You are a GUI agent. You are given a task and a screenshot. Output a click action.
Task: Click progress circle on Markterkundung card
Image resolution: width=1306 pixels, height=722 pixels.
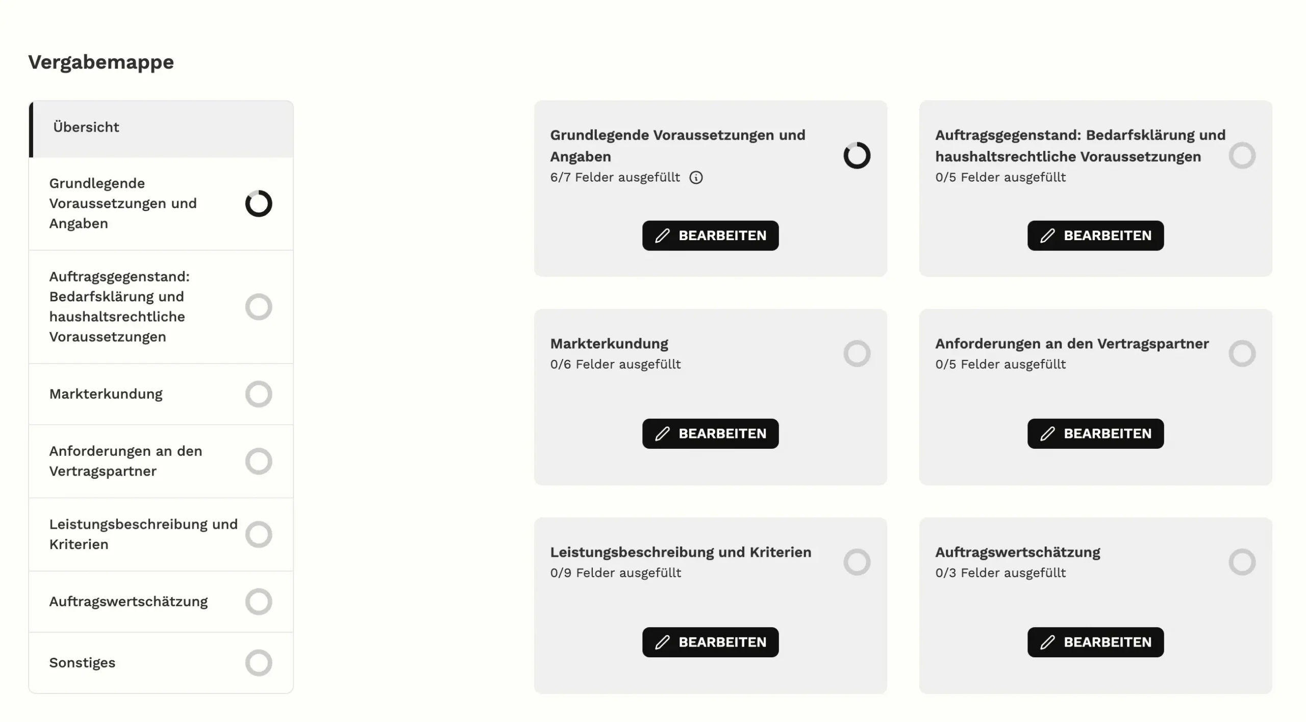[857, 353]
